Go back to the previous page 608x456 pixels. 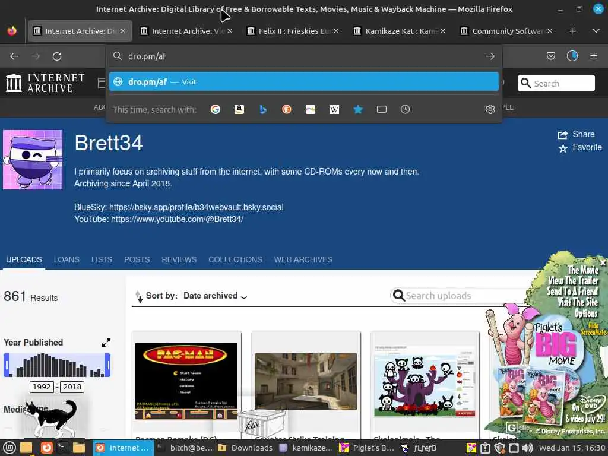[x=14, y=56]
